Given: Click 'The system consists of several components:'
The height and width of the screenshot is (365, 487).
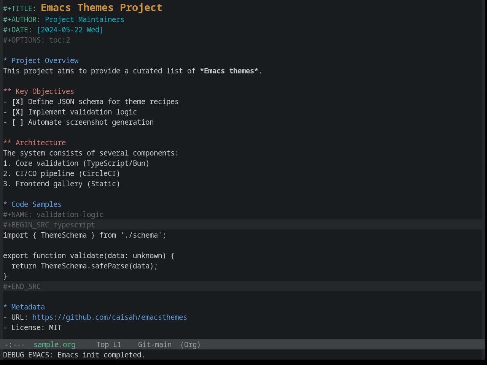Looking at the screenshot, I should tap(91, 153).
